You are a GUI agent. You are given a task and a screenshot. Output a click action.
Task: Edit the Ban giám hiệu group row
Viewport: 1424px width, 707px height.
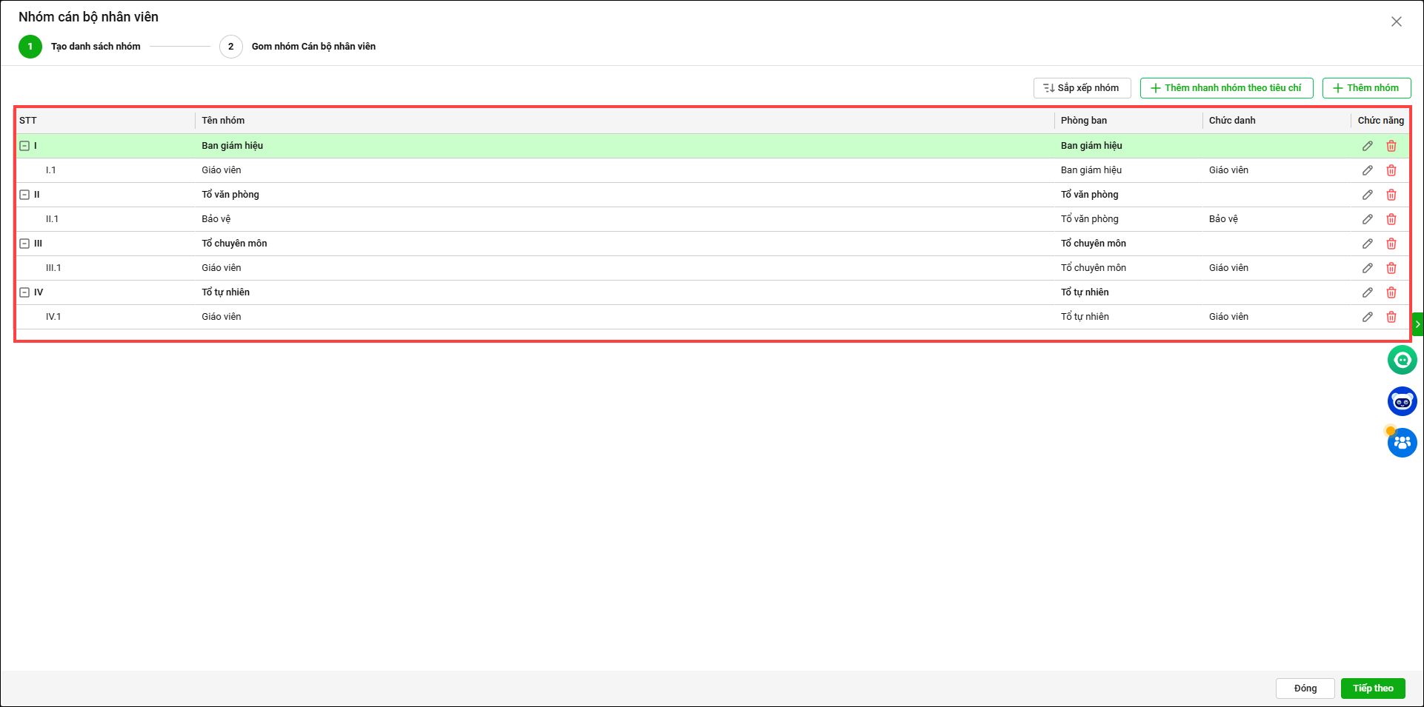1367,146
